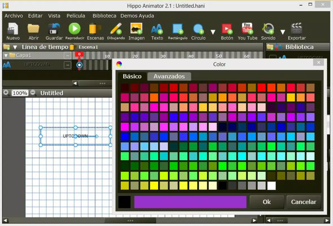The image size is (333, 226).
Task: Select the UPTODOWN text layer icon
Action: 7,64
